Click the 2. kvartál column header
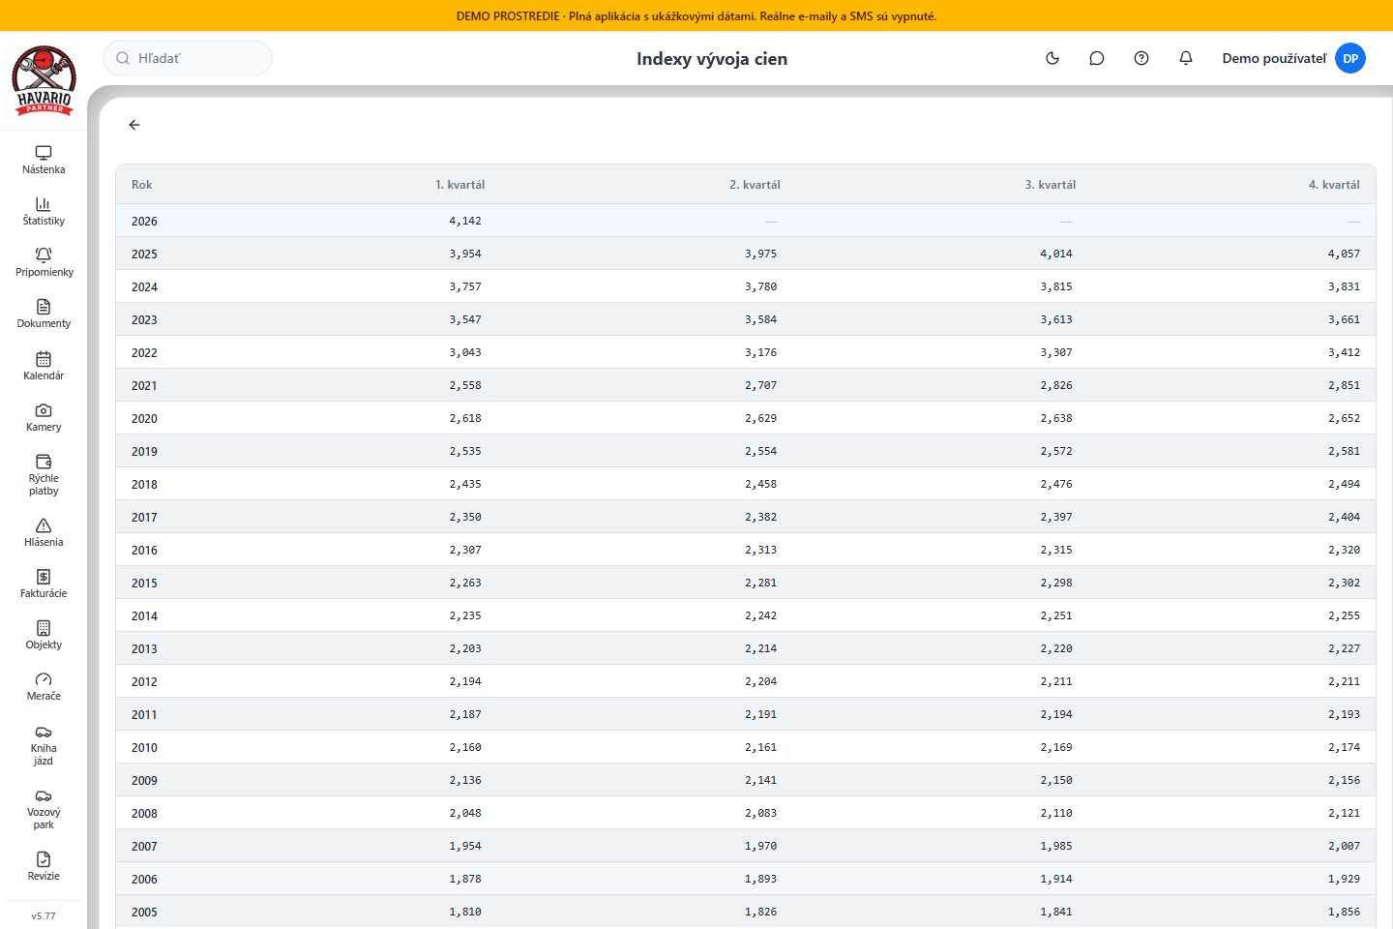1393x929 pixels. (755, 185)
